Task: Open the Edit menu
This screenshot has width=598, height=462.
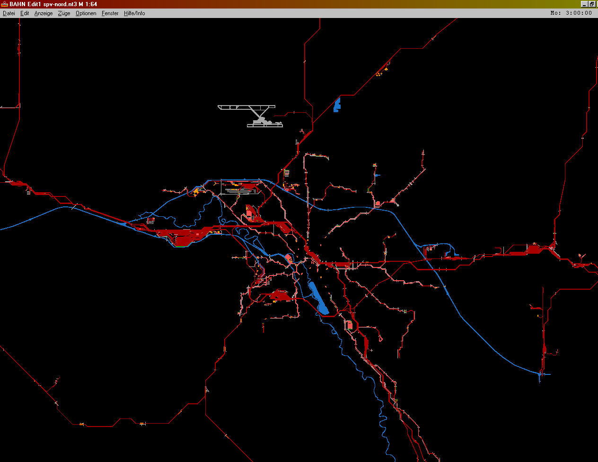Action: pos(25,13)
